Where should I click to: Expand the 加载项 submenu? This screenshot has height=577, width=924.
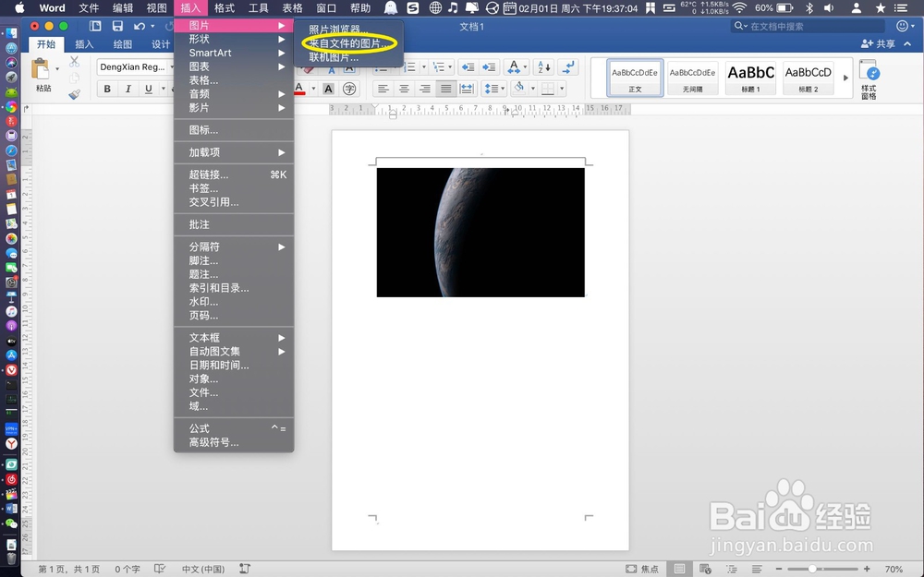coord(234,152)
